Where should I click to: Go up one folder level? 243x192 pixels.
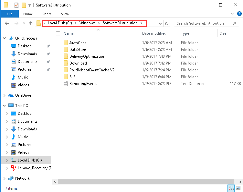(31, 23)
